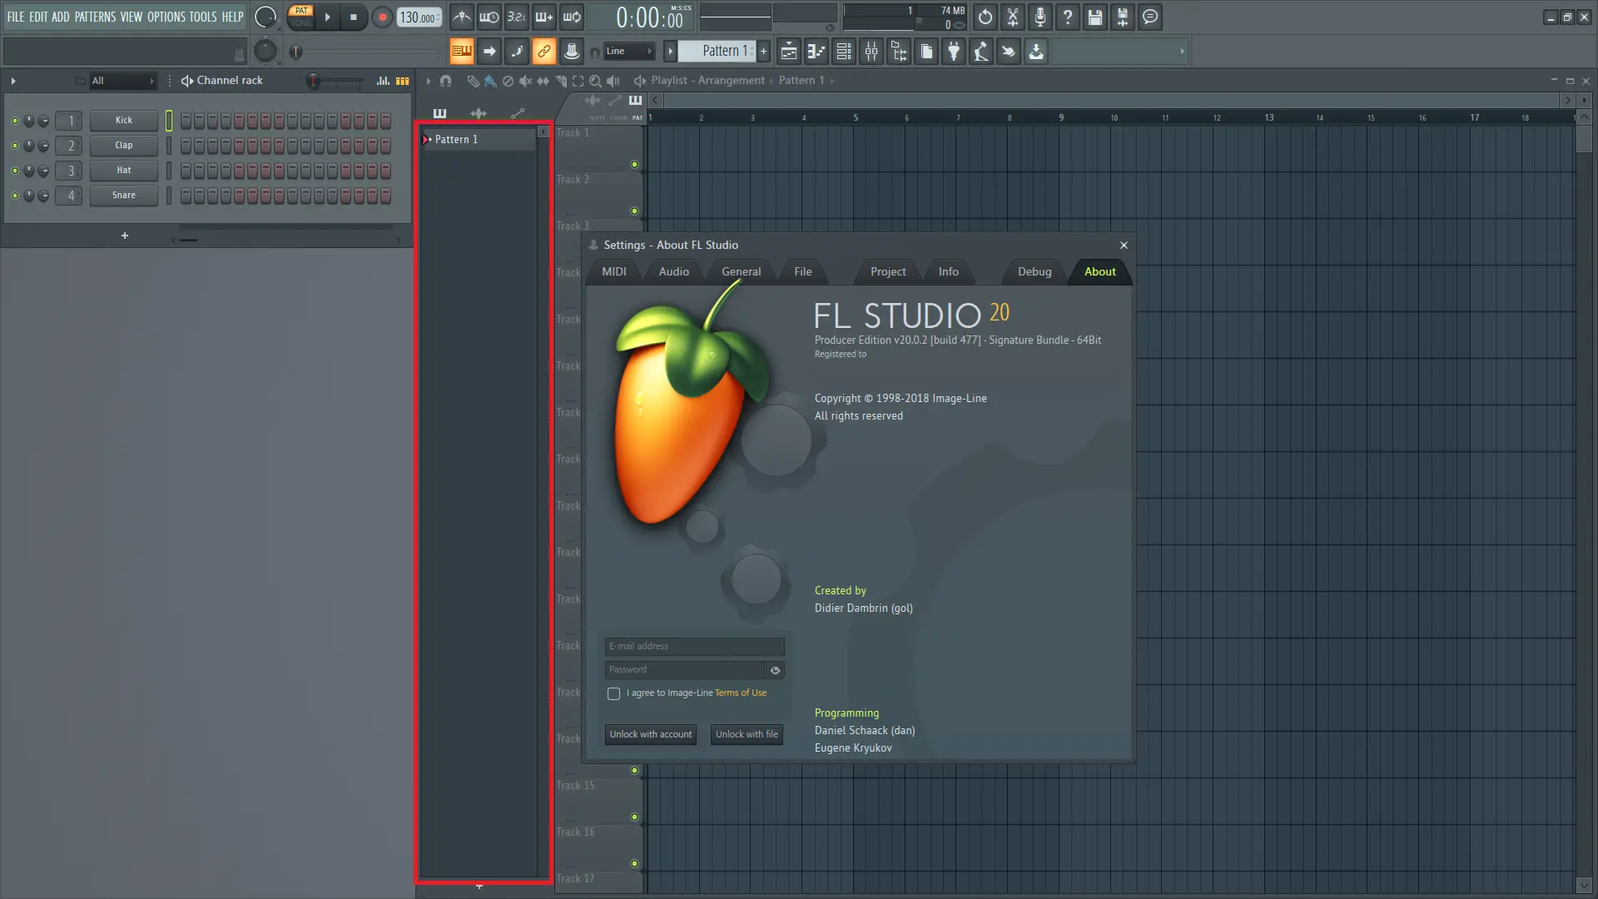Switch between PAT and SONG mode
Image resolution: width=1598 pixels, height=899 pixels.
click(301, 17)
